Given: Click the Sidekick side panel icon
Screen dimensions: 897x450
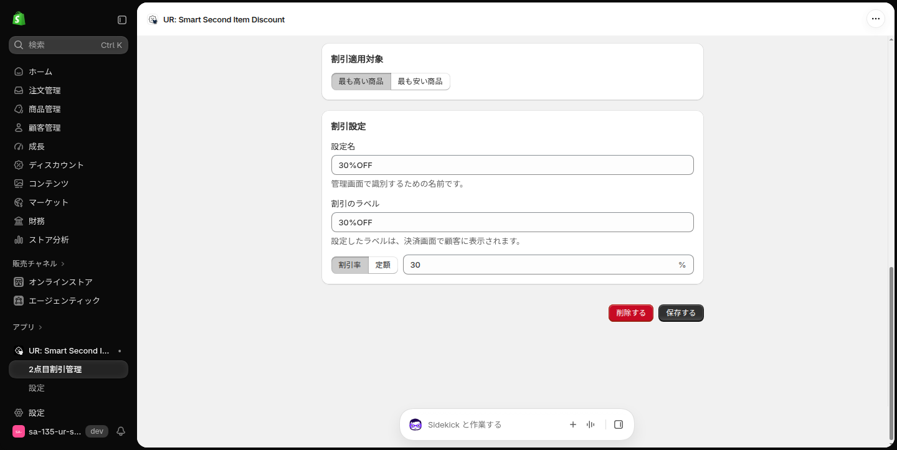Looking at the screenshot, I should point(619,424).
